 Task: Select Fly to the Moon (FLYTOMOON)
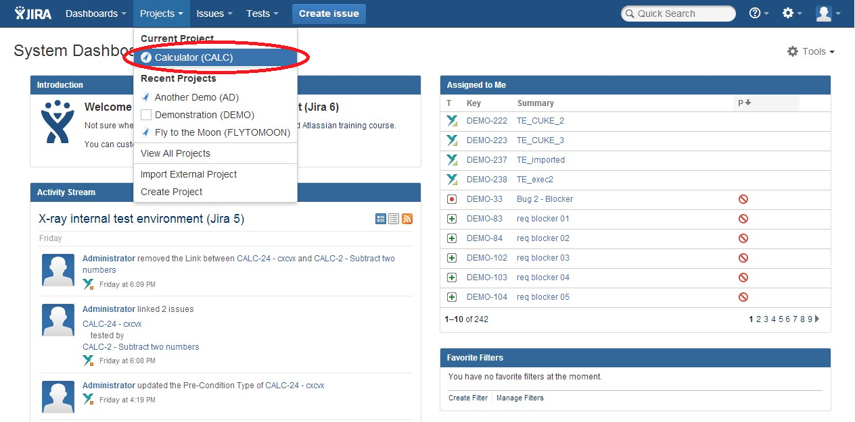[x=215, y=132]
